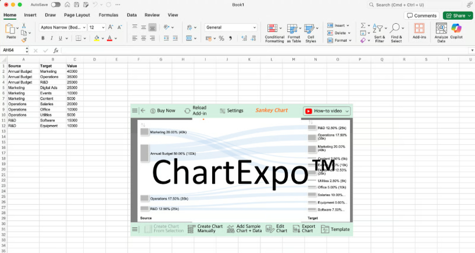Toggle bold formatting
Screen dimensions: 475x253
tap(43, 38)
